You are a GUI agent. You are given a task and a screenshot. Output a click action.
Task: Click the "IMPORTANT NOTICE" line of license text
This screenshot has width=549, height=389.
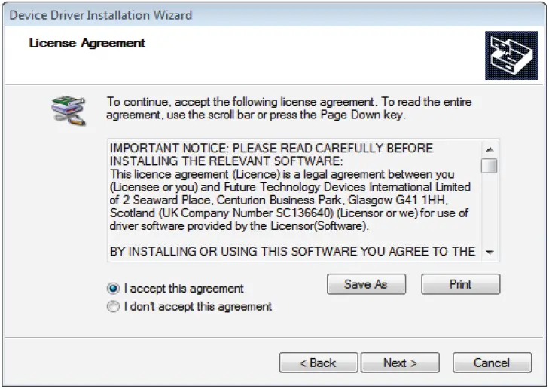coord(271,149)
